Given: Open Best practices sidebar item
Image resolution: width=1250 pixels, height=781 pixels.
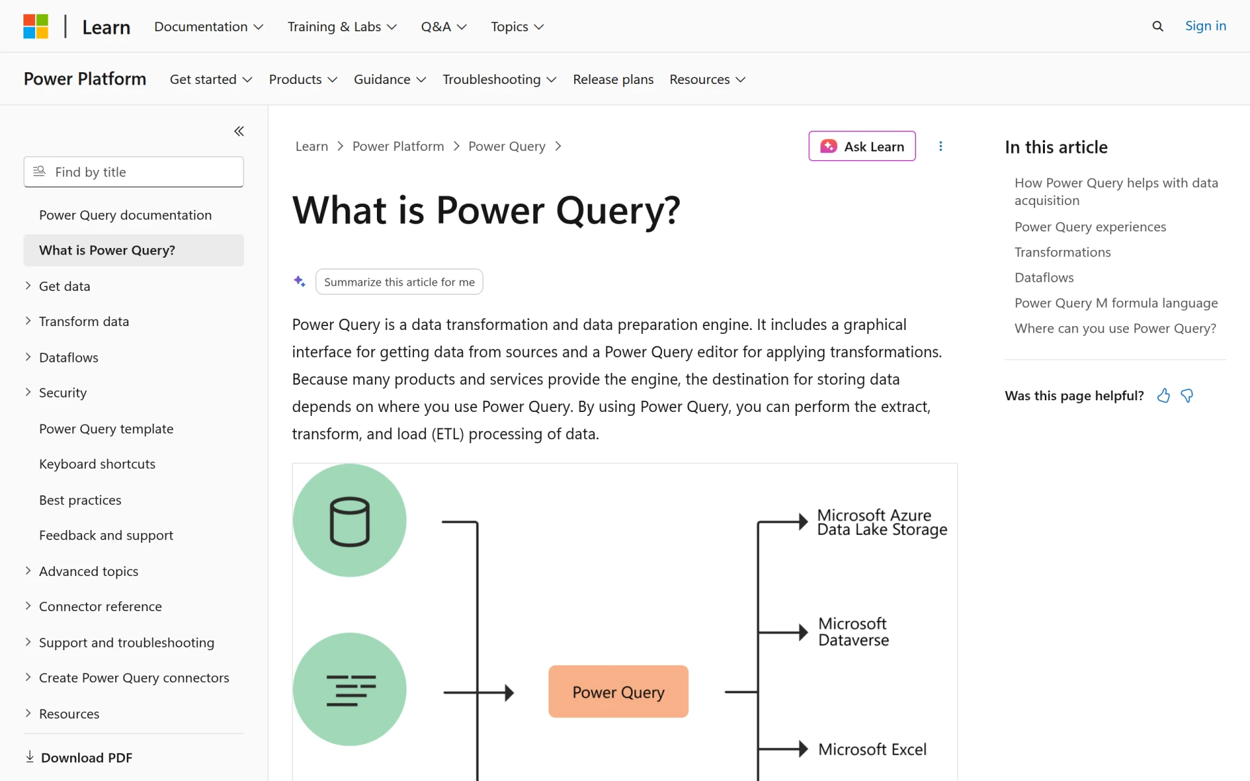Looking at the screenshot, I should click(x=80, y=500).
